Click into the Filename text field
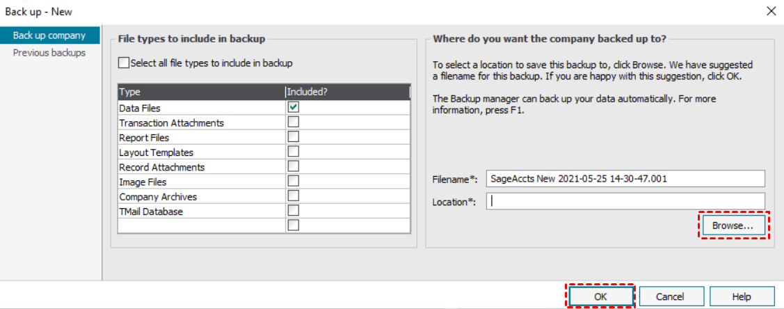Image resolution: width=784 pixels, height=309 pixels. click(625, 178)
